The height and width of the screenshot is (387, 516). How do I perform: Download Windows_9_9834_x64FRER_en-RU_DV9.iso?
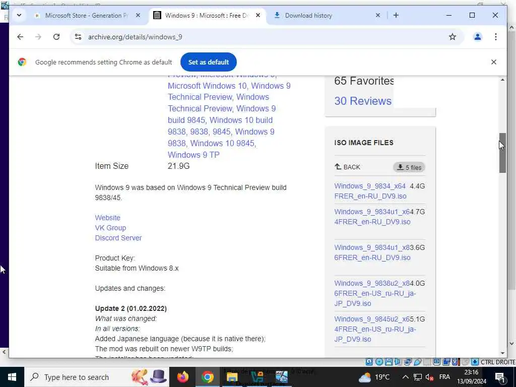click(370, 191)
